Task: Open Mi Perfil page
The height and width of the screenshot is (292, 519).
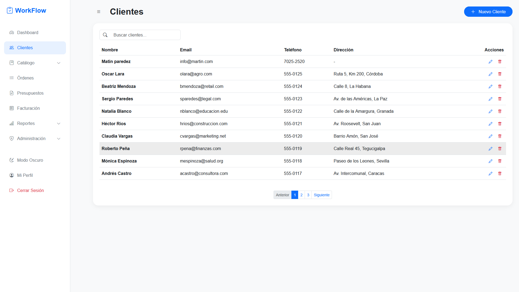Action: click(x=35, y=175)
